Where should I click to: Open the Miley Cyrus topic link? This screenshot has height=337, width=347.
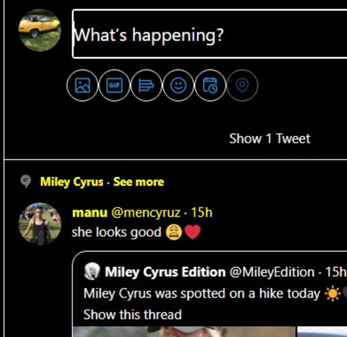coord(71,182)
